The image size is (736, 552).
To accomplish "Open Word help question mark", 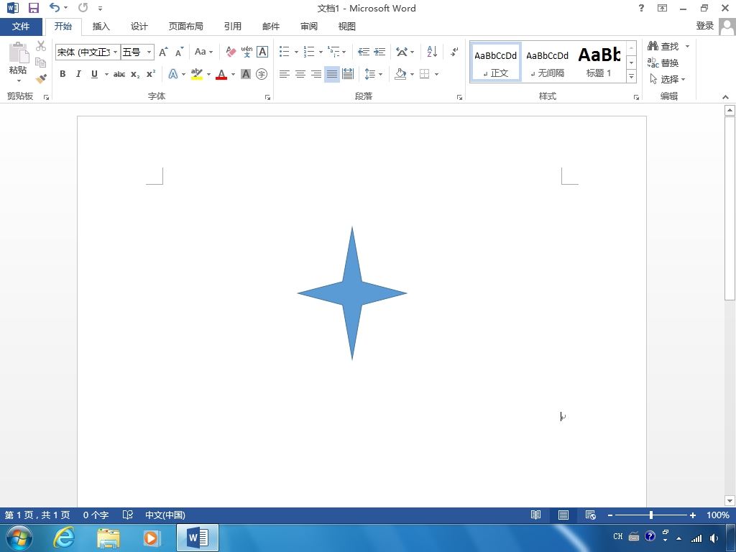I will pos(641,8).
